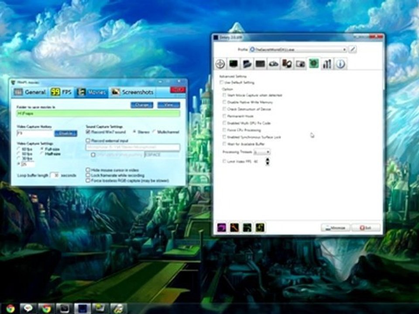Toggle Use Default Setting checkbox

[x=221, y=82]
